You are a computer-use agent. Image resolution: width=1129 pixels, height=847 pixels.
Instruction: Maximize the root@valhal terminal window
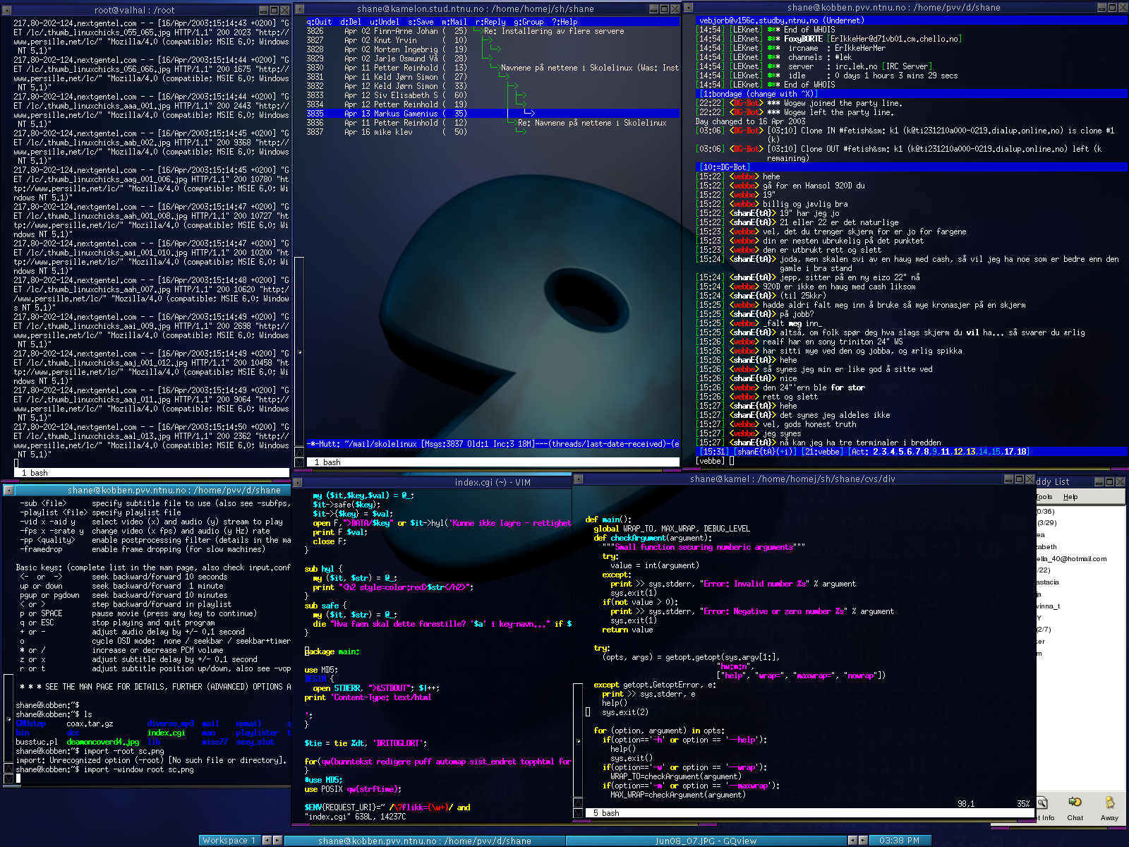click(274, 10)
